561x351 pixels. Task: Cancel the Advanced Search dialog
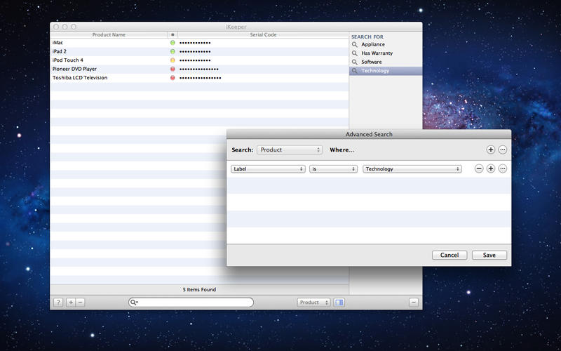coord(450,255)
